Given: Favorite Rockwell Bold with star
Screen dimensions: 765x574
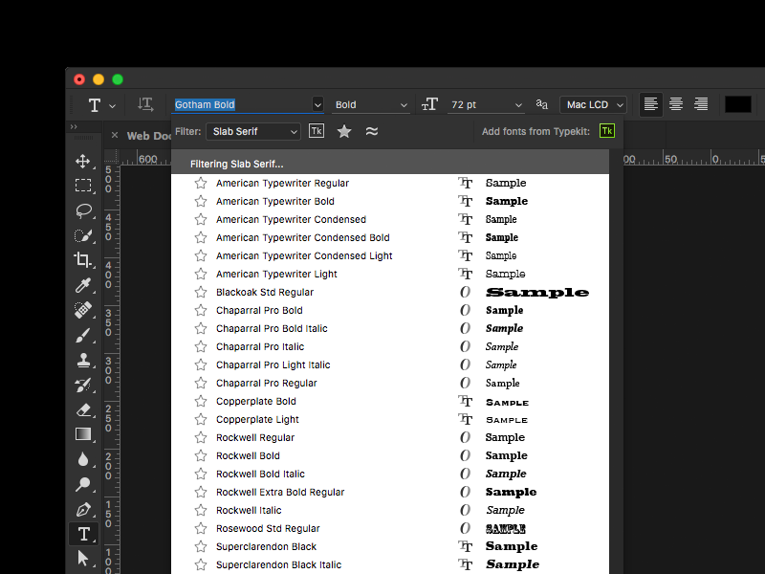Looking at the screenshot, I should tap(201, 455).
